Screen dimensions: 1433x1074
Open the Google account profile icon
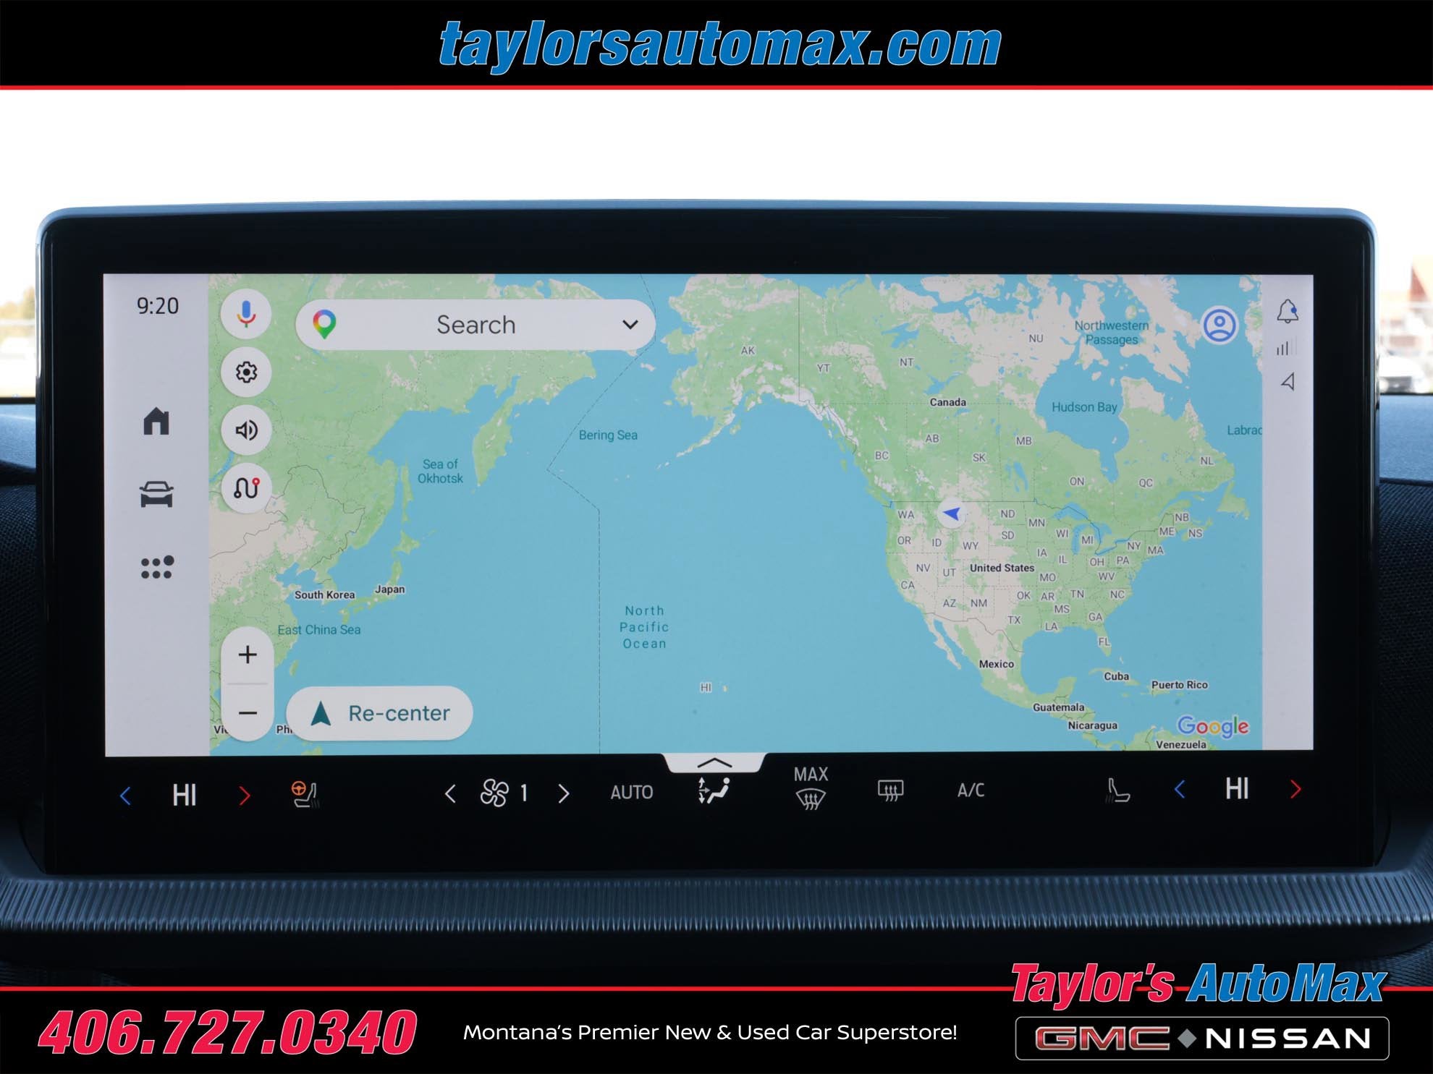pyautogui.click(x=1219, y=325)
